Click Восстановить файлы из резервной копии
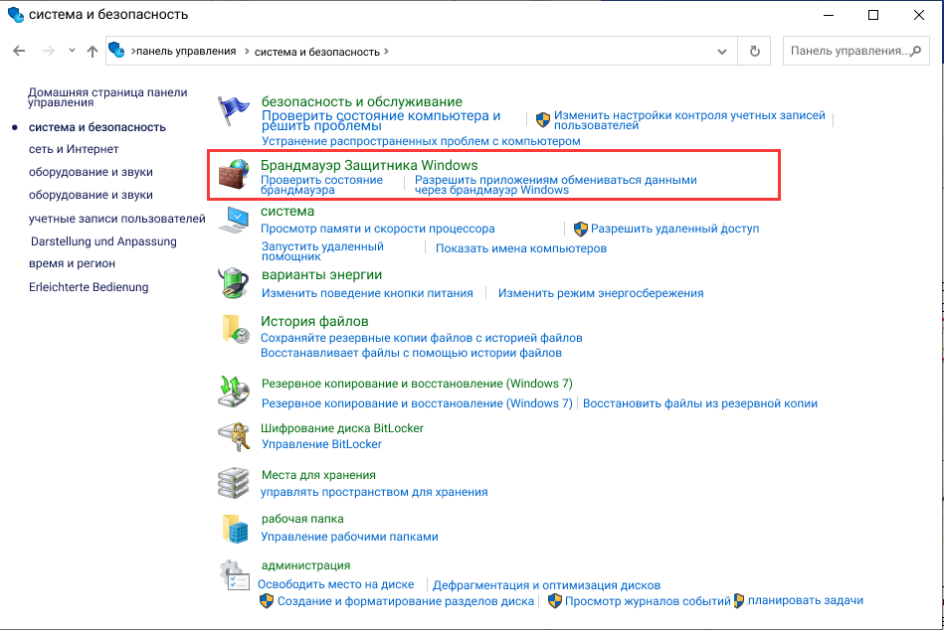The height and width of the screenshot is (630, 944). 700,403
